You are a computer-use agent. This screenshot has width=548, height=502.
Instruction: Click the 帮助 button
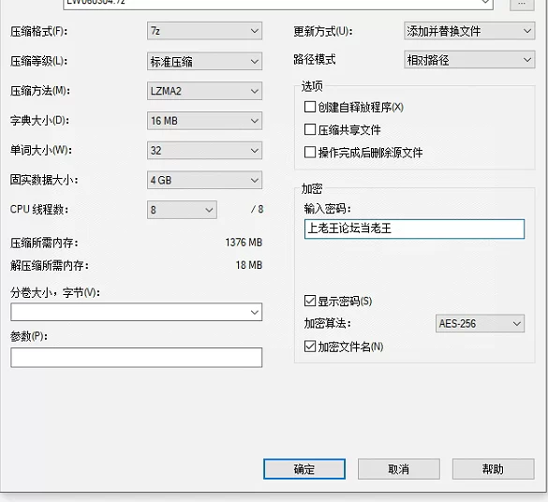tap(493, 469)
